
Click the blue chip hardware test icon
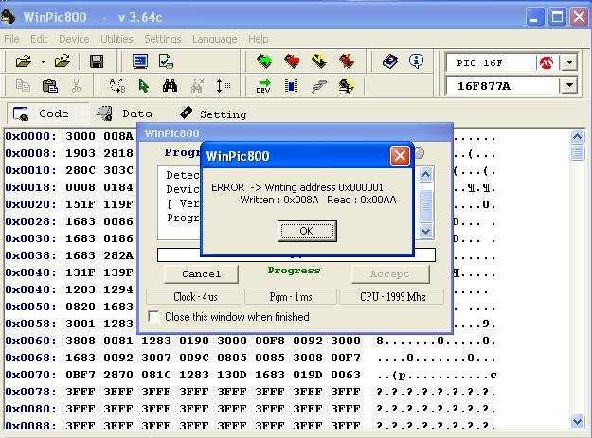click(x=291, y=86)
